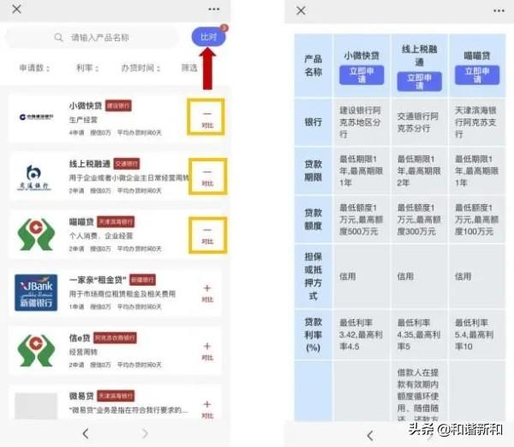The image size is (514, 447).
Task: Click the 新疆银行 red tag
Action: (x=142, y=280)
